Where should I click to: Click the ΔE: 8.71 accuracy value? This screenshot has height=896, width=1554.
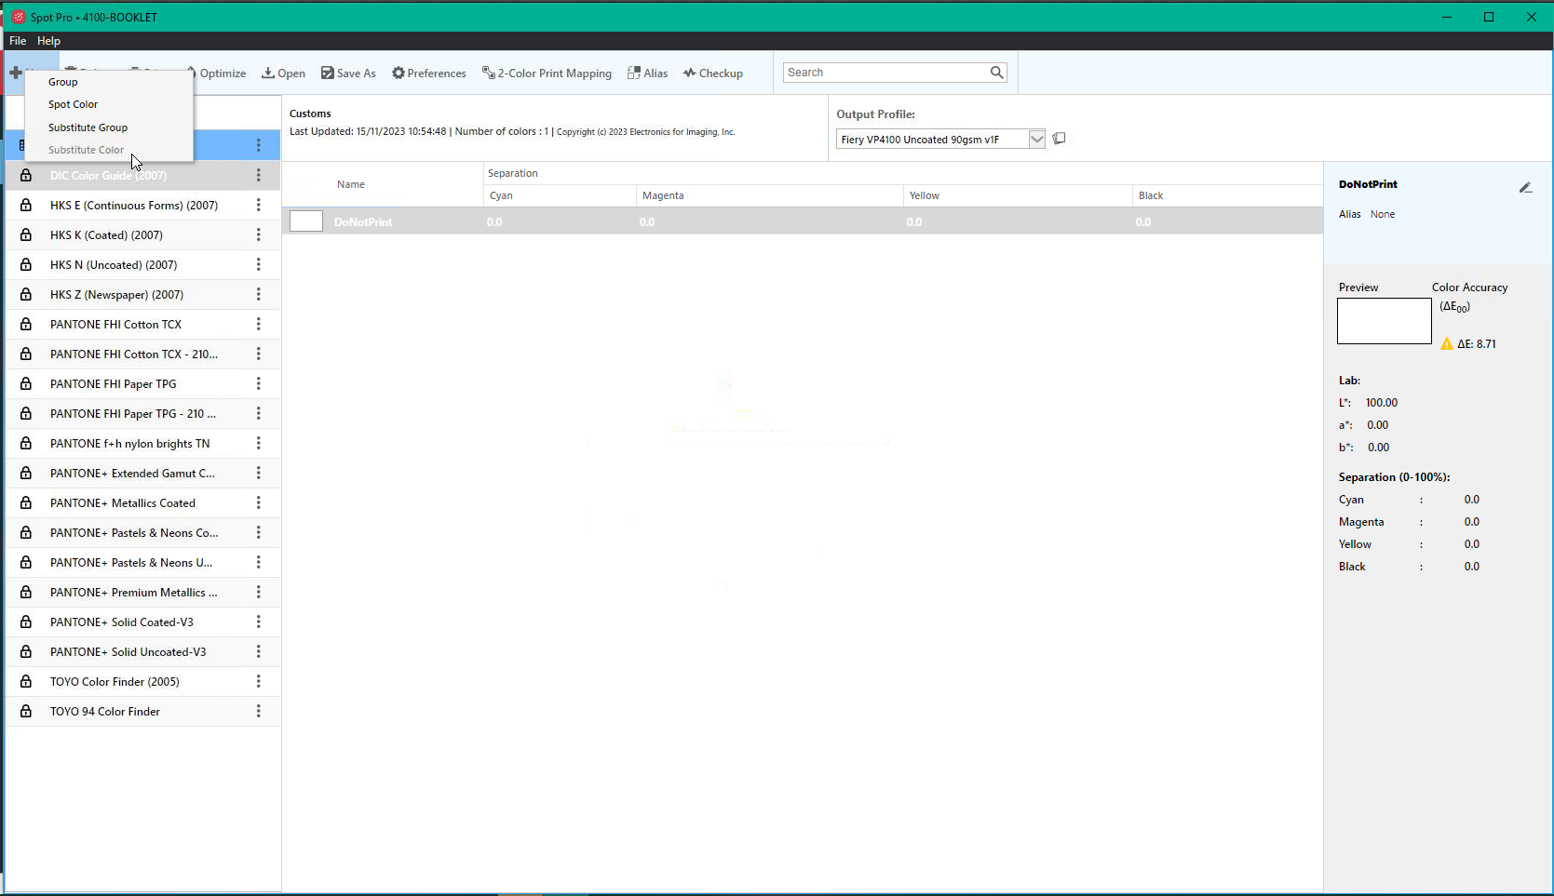click(1477, 343)
